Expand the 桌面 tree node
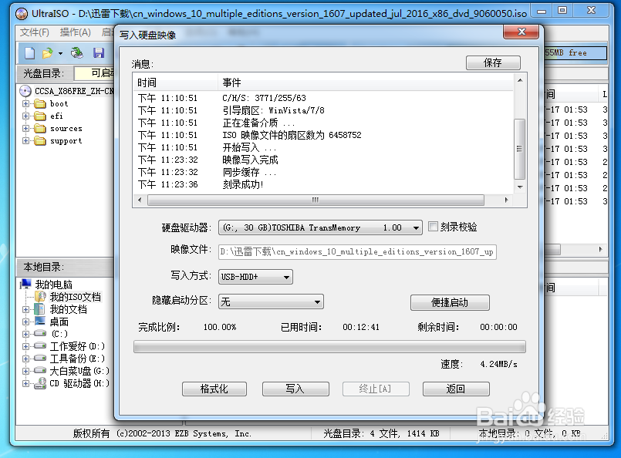Image resolution: width=621 pixels, height=458 pixels. click(25, 322)
